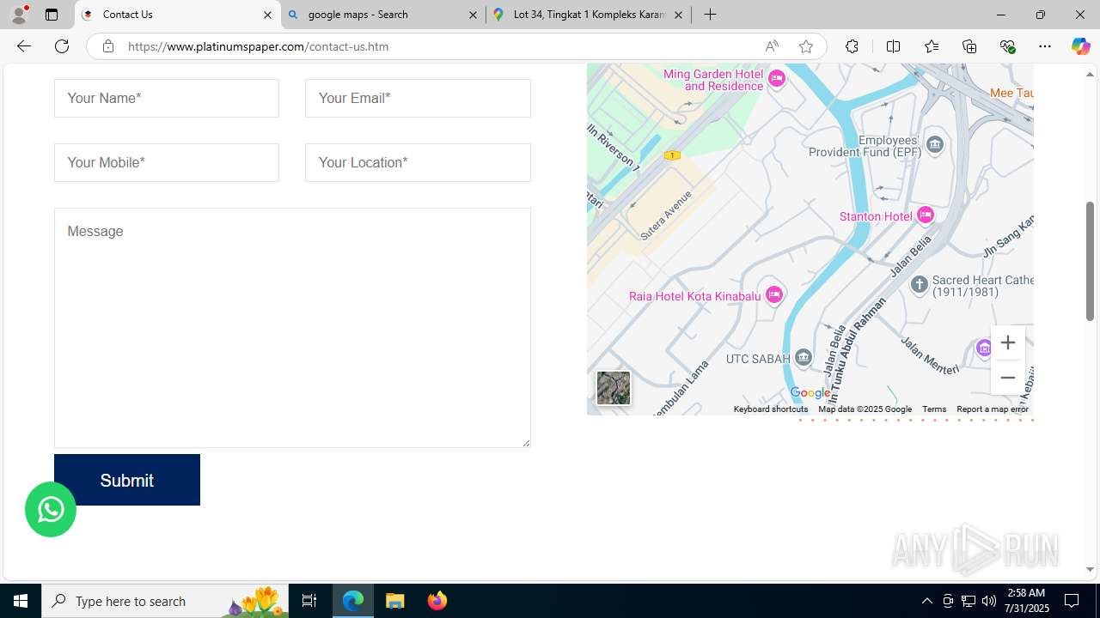Open Copilot sidebar icon
This screenshot has width=1100, height=618.
[1080, 46]
